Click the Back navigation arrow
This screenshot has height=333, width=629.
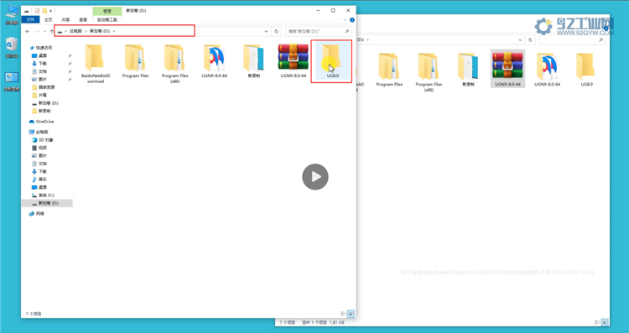[28, 31]
